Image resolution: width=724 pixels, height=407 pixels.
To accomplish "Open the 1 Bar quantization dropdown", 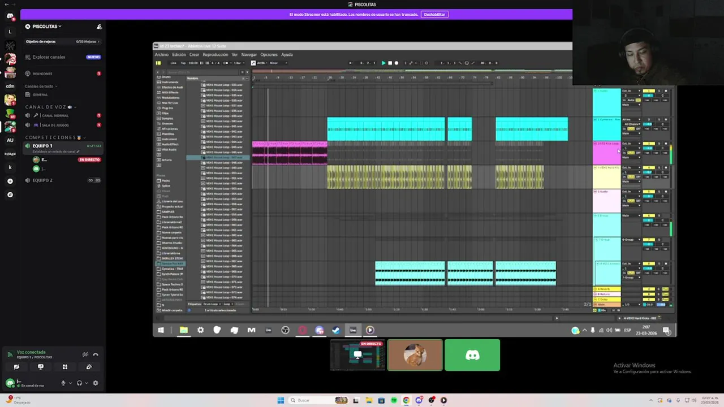I will 238,63.
